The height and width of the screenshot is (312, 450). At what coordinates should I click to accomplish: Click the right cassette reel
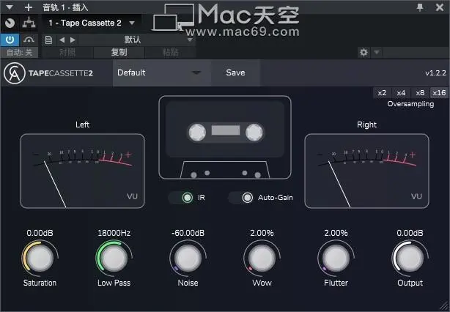[x=254, y=133]
